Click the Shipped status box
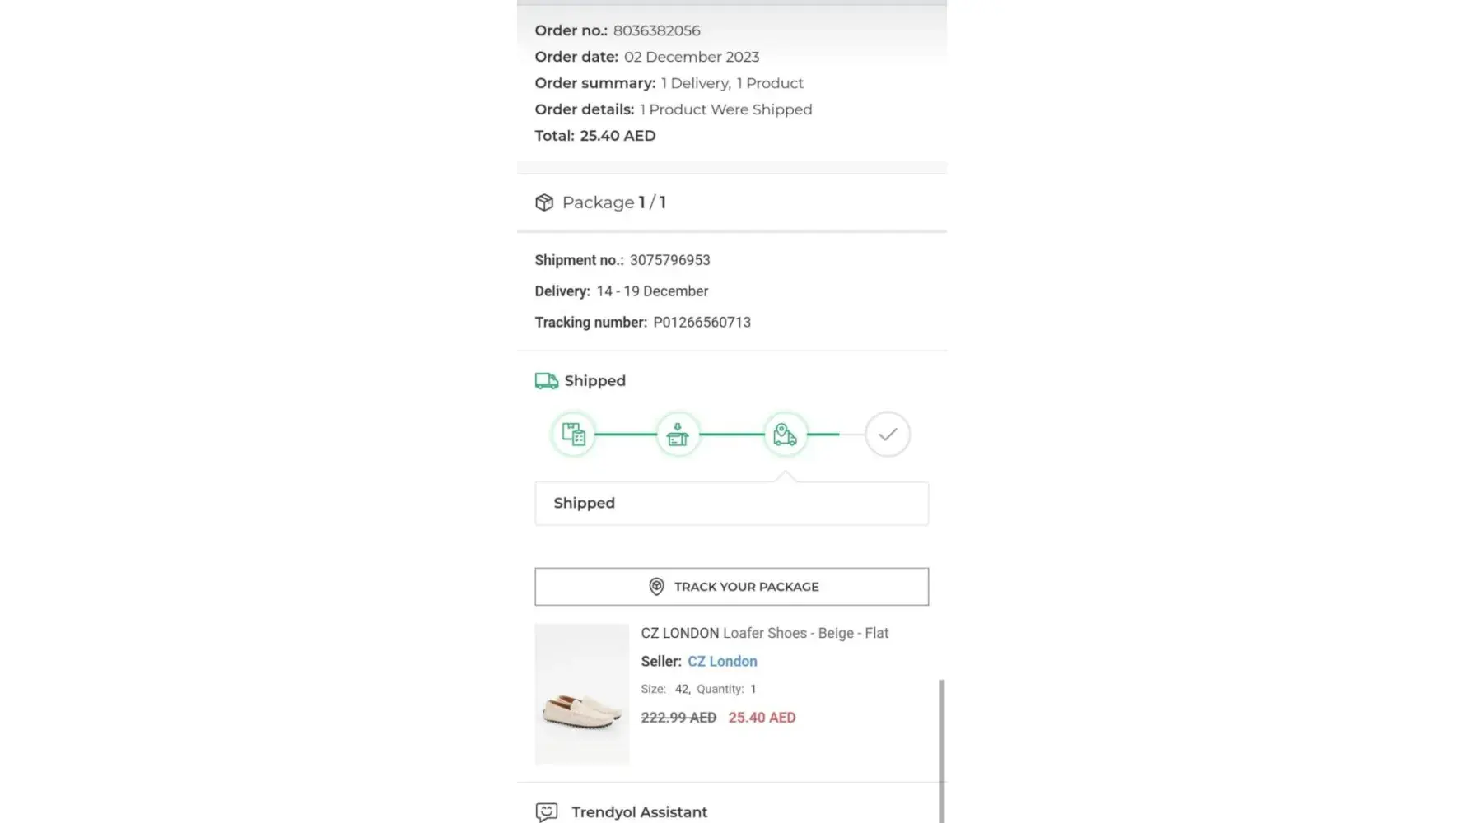Image resolution: width=1464 pixels, height=823 pixels. point(731,504)
